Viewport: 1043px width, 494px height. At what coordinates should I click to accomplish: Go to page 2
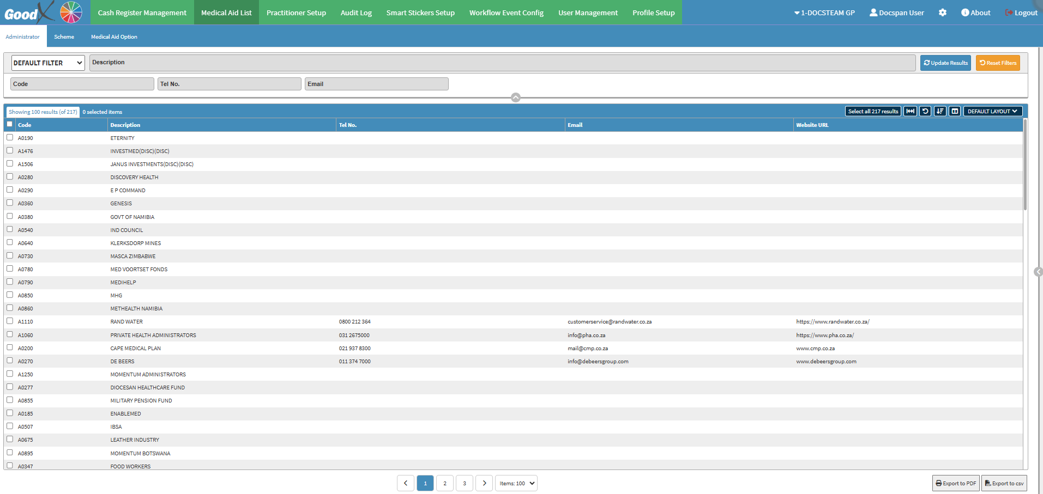[445, 483]
